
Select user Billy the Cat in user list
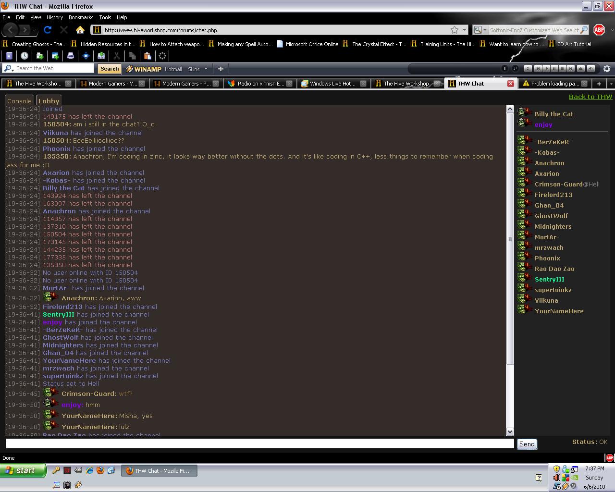pyautogui.click(x=553, y=114)
